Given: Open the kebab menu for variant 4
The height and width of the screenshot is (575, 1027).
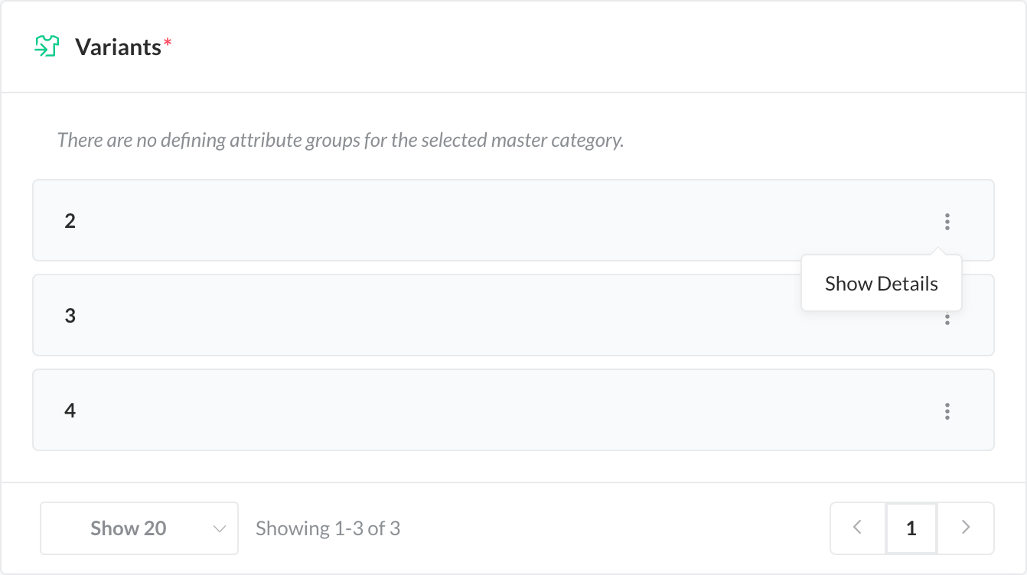Looking at the screenshot, I should [947, 411].
